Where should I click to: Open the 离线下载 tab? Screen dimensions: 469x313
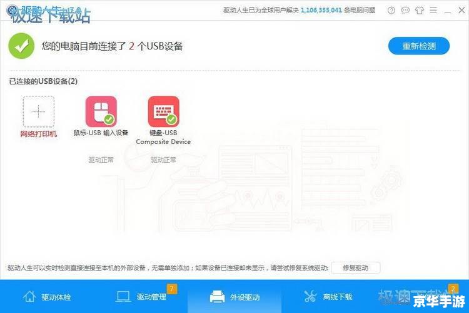[x=328, y=297]
